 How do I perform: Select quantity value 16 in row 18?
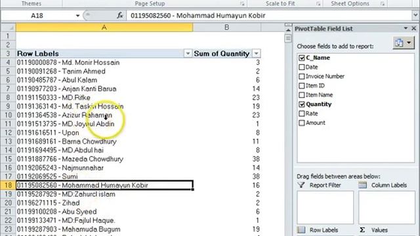click(x=226, y=185)
